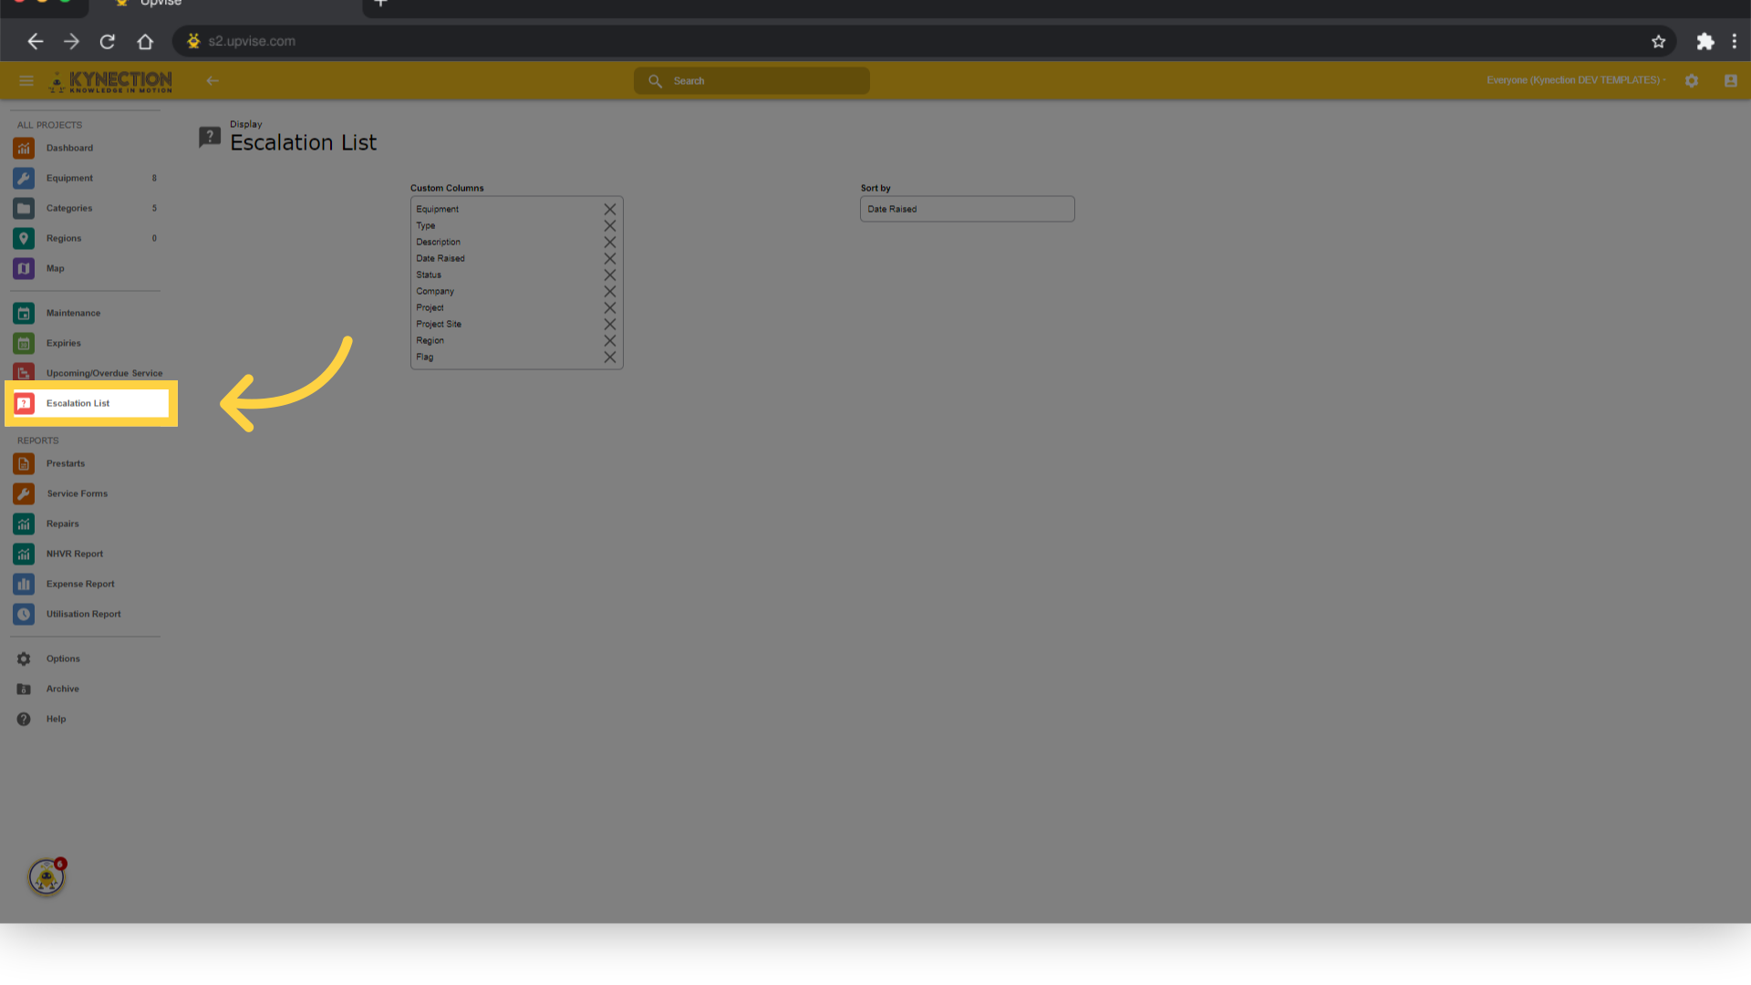Open the Everyone (Kynection DEV TEMPLATES) selector

click(x=1575, y=80)
